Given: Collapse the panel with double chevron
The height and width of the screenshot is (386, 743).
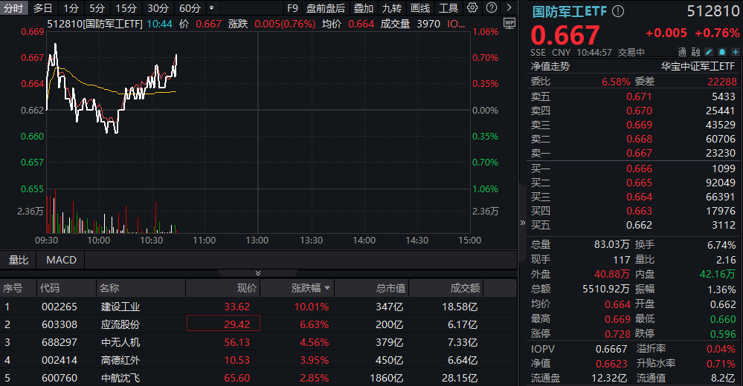Looking at the screenshot, I should 258,274.
